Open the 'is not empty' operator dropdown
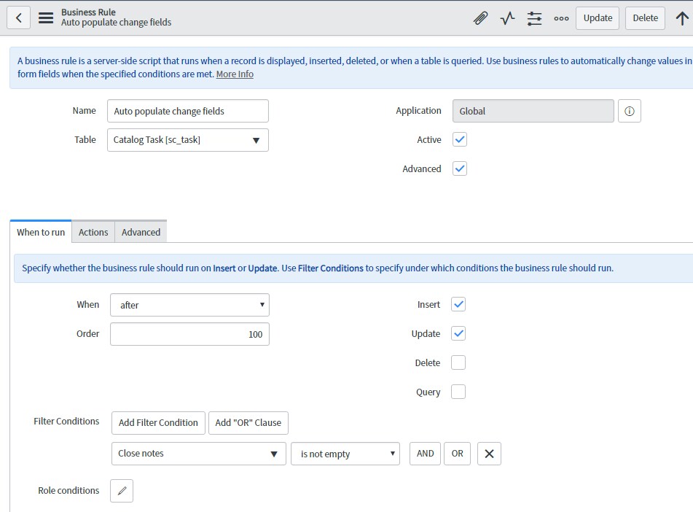Image resolution: width=693 pixels, height=512 pixels. coord(345,454)
